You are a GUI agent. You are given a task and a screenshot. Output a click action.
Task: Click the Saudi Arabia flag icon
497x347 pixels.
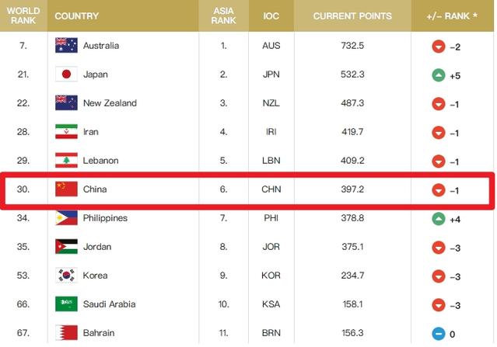tap(66, 304)
